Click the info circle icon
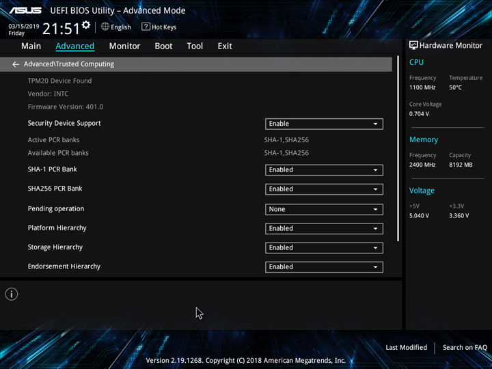The width and height of the screenshot is (492, 369). tap(12, 294)
